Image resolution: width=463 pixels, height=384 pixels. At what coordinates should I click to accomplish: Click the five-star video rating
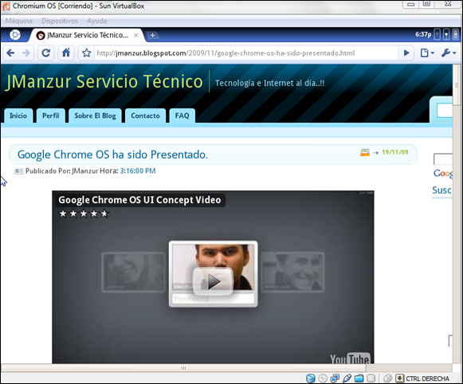(84, 214)
